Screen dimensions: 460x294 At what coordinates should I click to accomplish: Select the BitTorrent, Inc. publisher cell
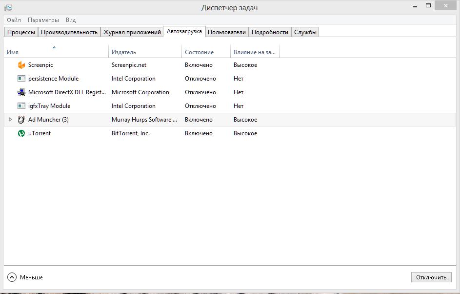[x=130, y=133]
